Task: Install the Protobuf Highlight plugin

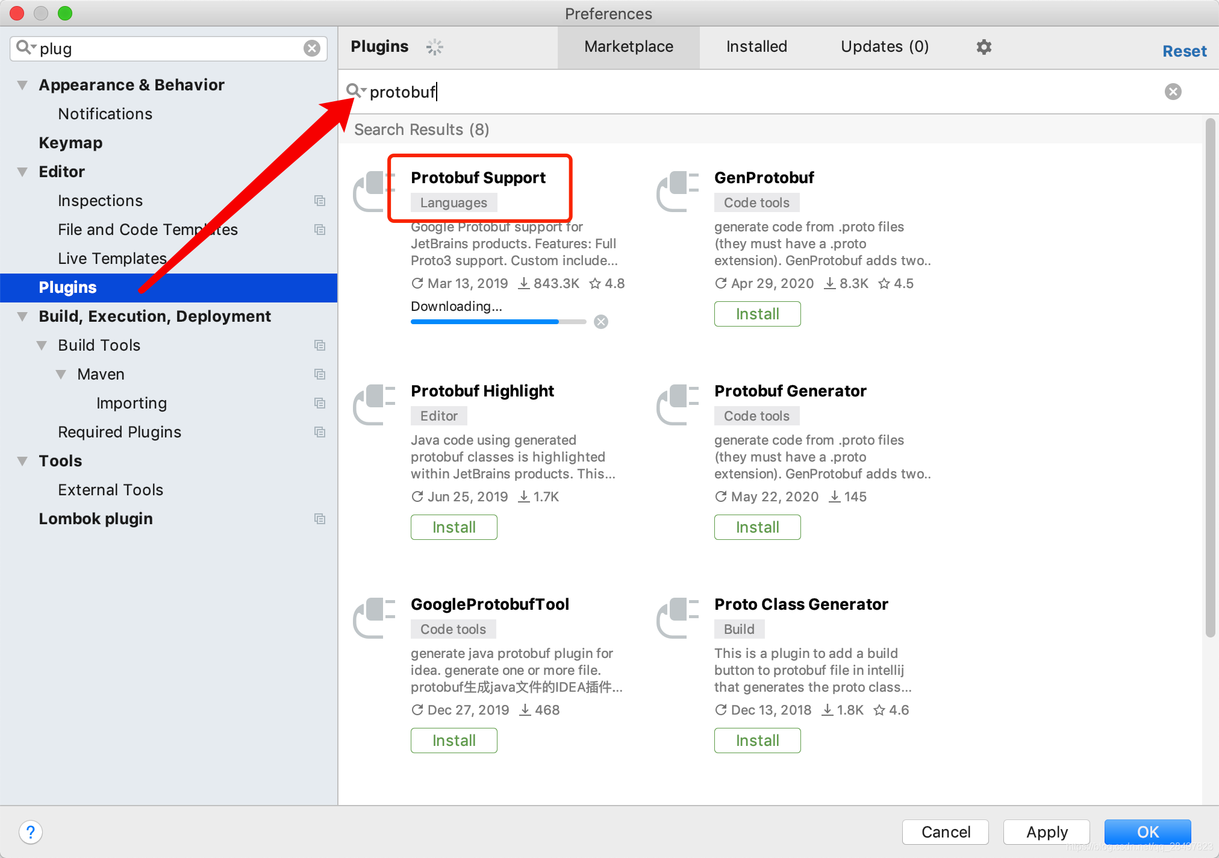Action: 454,527
